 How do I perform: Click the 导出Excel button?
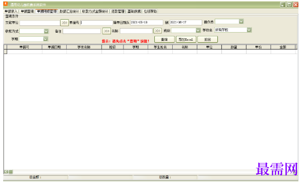coord(186,39)
